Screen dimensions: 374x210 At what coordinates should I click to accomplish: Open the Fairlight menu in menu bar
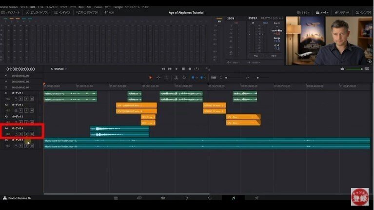(117, 7)
